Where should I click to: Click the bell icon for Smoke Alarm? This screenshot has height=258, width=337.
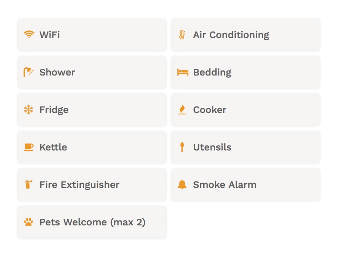pyautogui.click(x=182, y=184)
